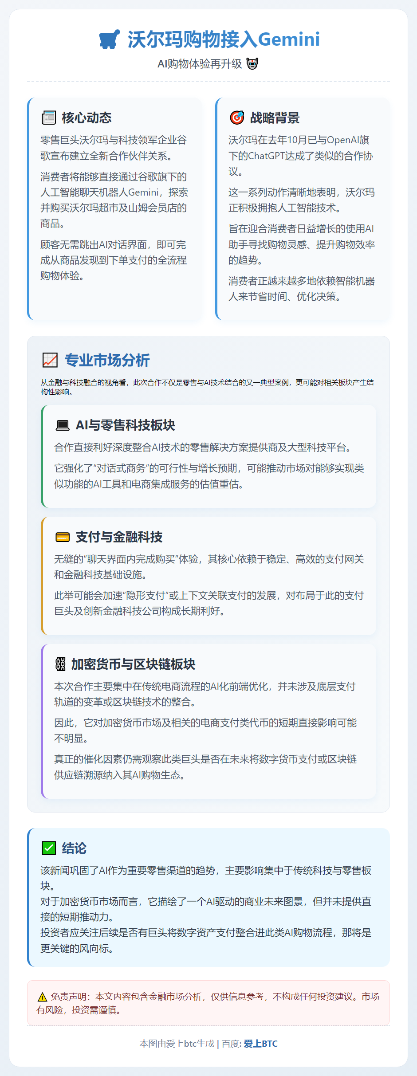
Task: Select the AI与零售科技板块 heading
Action: coord(126,425)
